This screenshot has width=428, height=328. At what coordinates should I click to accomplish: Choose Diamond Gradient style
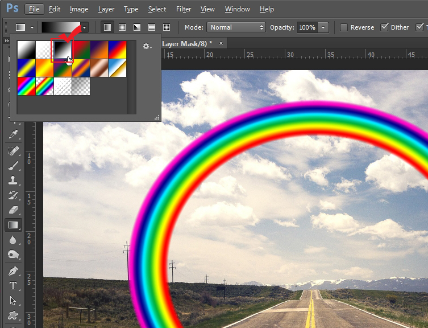click(x=167, y=27)
